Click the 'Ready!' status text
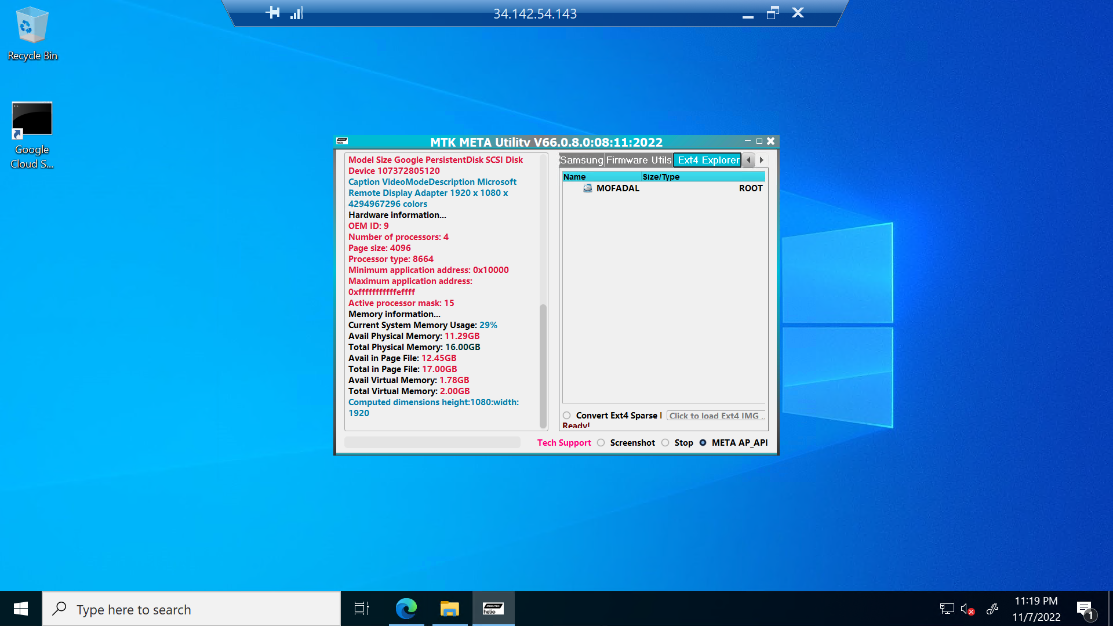This screenshot has width=1113, height=626. [x=576, y=425]
